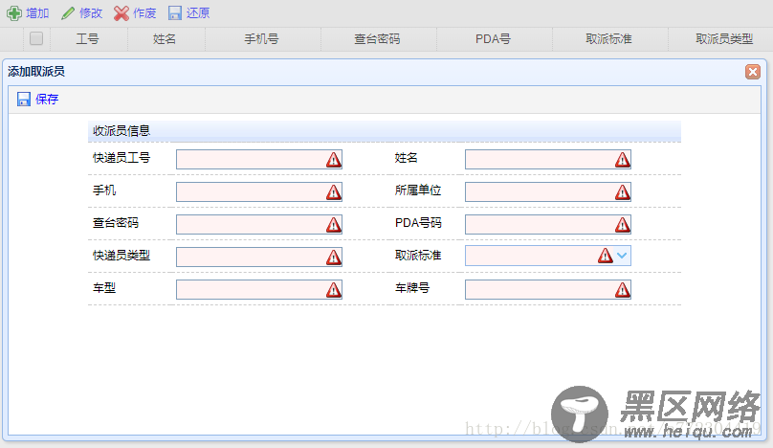Focus the 车型 input field

pos(259,290)
